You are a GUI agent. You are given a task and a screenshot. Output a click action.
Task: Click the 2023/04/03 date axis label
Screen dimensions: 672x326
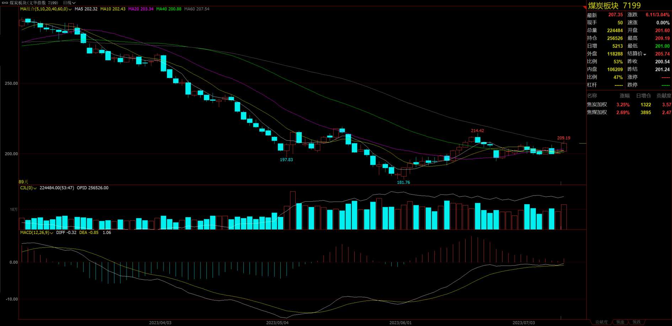pyautogui.click(x=160, y=323)
